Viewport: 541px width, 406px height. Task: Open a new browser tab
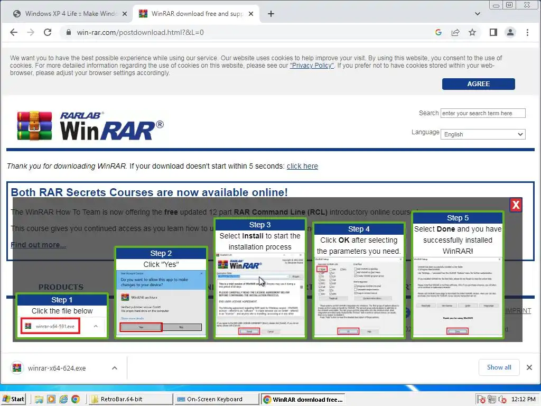pos(271,14)
